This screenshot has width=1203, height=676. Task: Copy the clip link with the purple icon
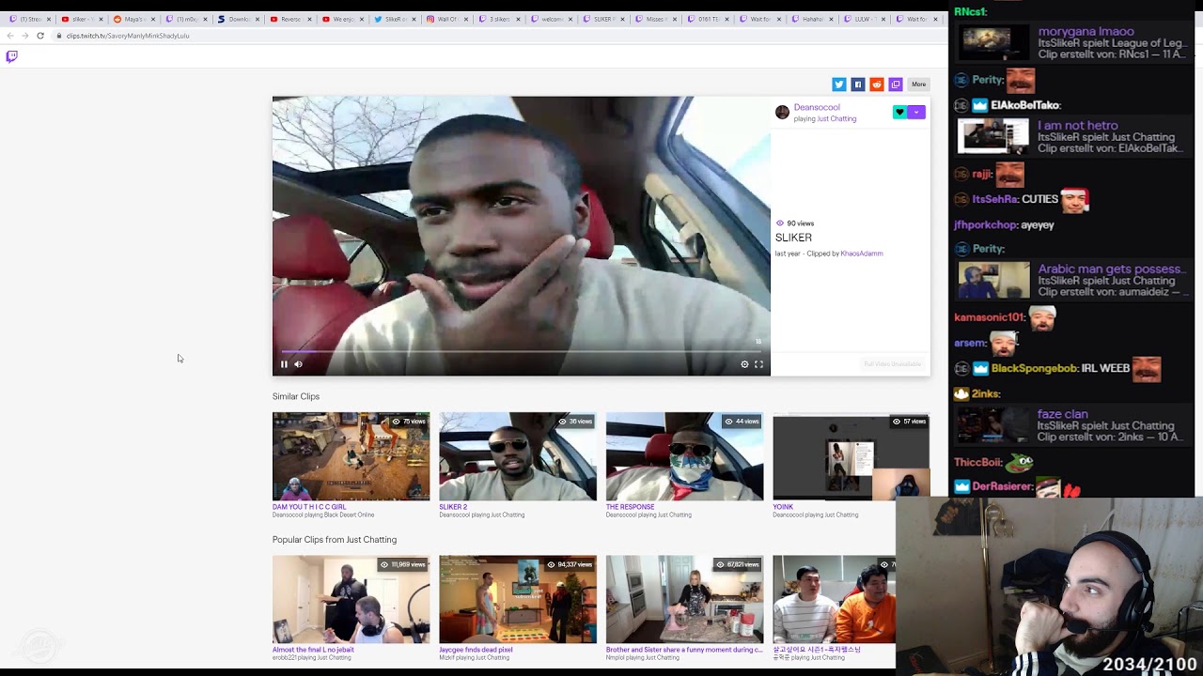[896, 84]
